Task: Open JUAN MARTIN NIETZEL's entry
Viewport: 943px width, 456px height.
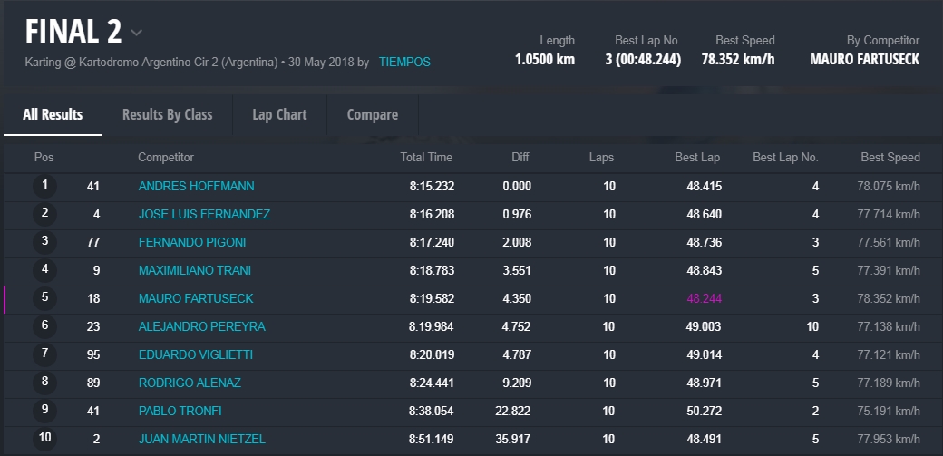Action: 201,440
